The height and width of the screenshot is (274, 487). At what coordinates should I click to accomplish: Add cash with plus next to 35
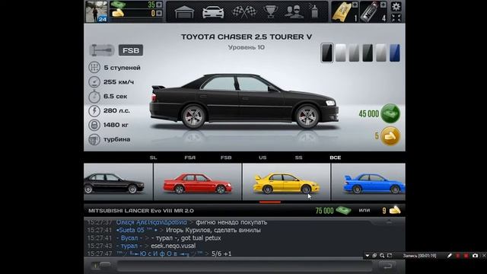click(x=159, y=5)
